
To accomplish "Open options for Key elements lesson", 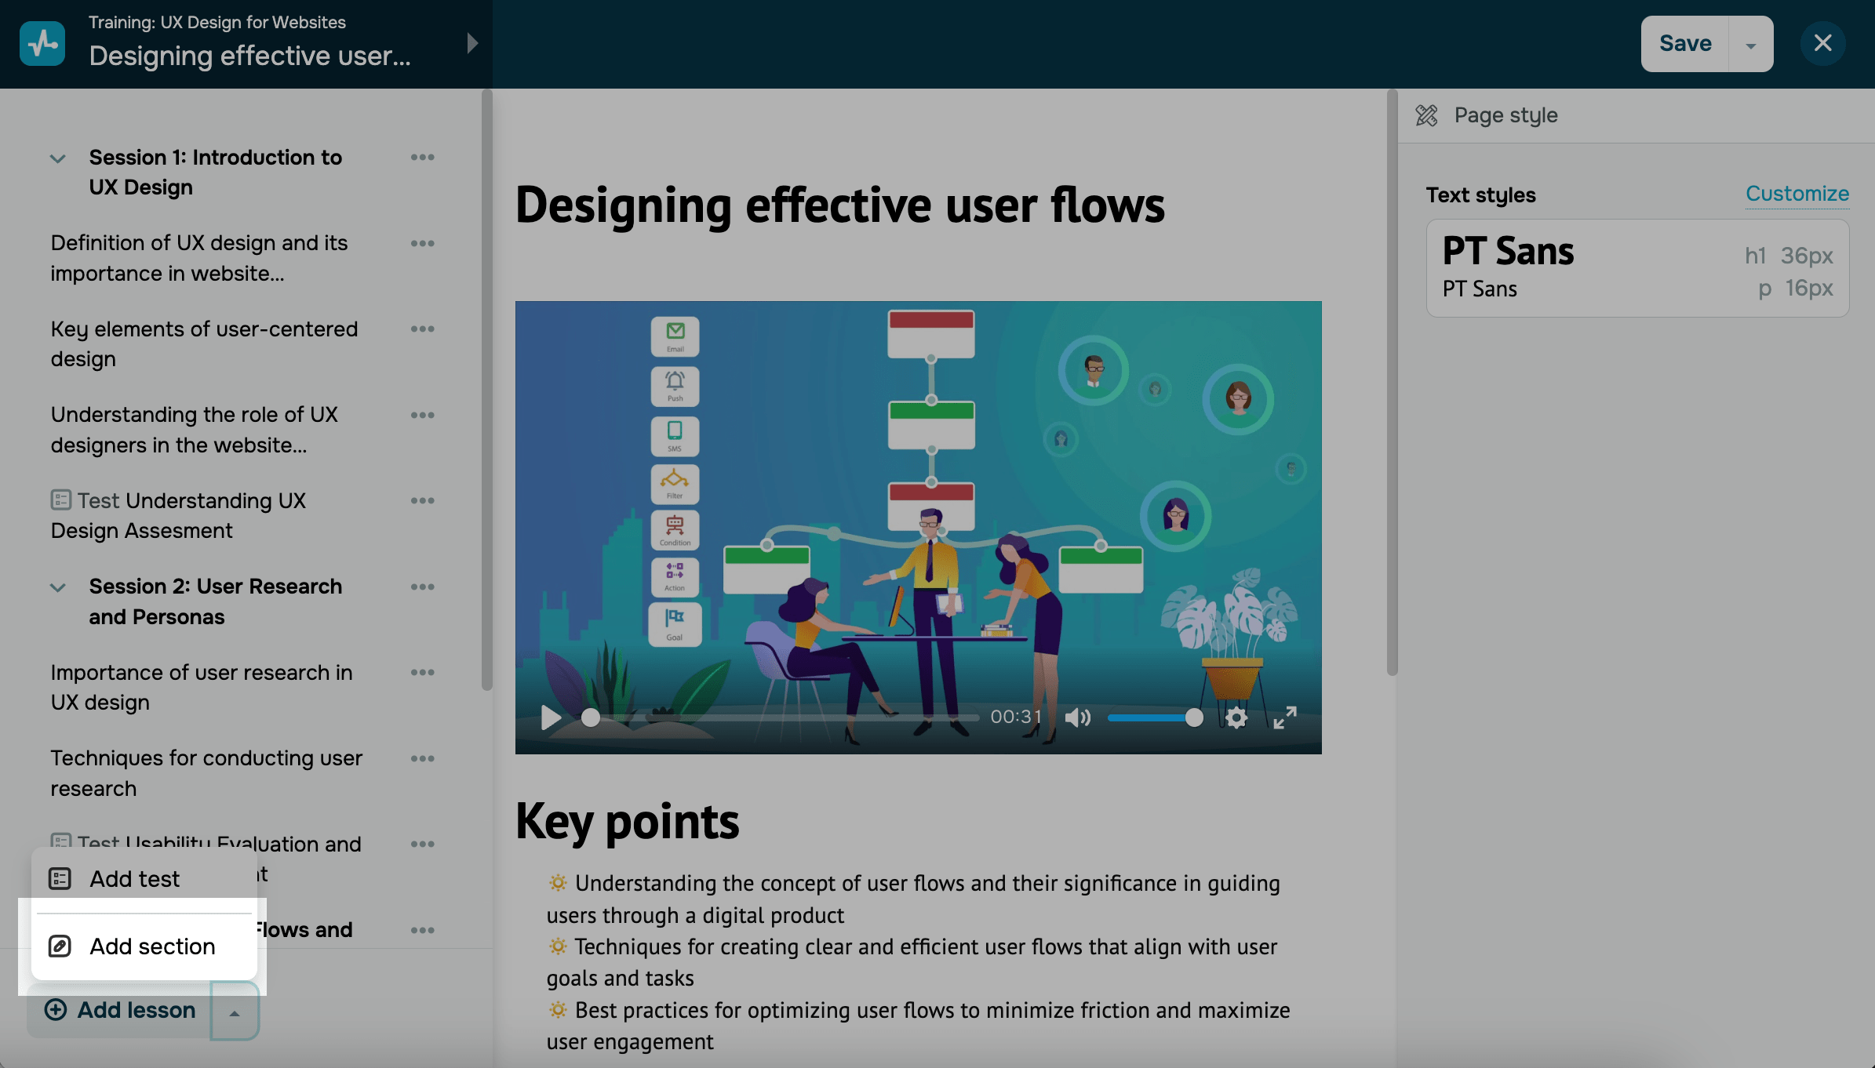I will pos(422,329).
